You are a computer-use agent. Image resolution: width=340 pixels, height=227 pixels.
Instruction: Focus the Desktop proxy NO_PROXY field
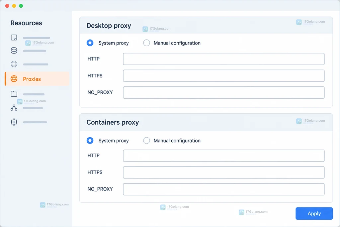pos(224,92)
